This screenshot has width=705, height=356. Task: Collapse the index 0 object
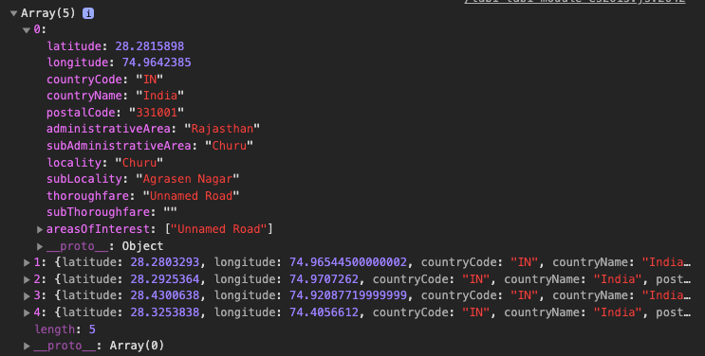(x=27, y=30)
